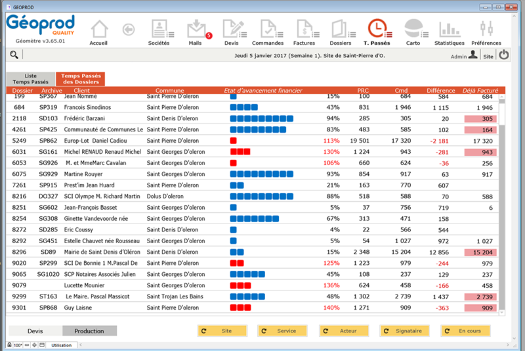Open the Commandes checklist icon
This screenshot has width=525, height=351.
[268, 30]
